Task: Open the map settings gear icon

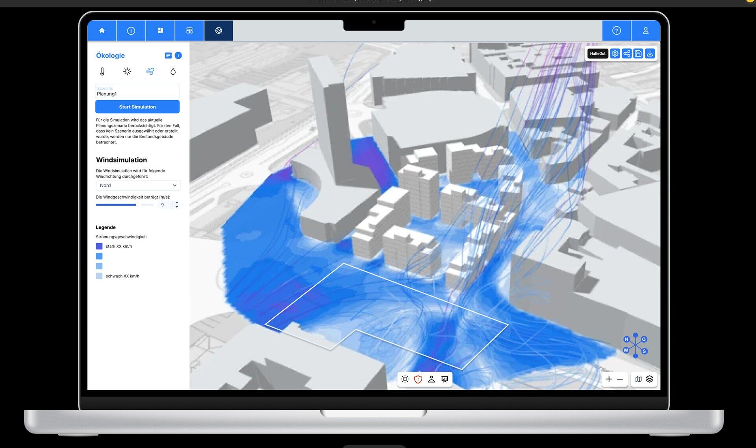Action: point(615,53)
